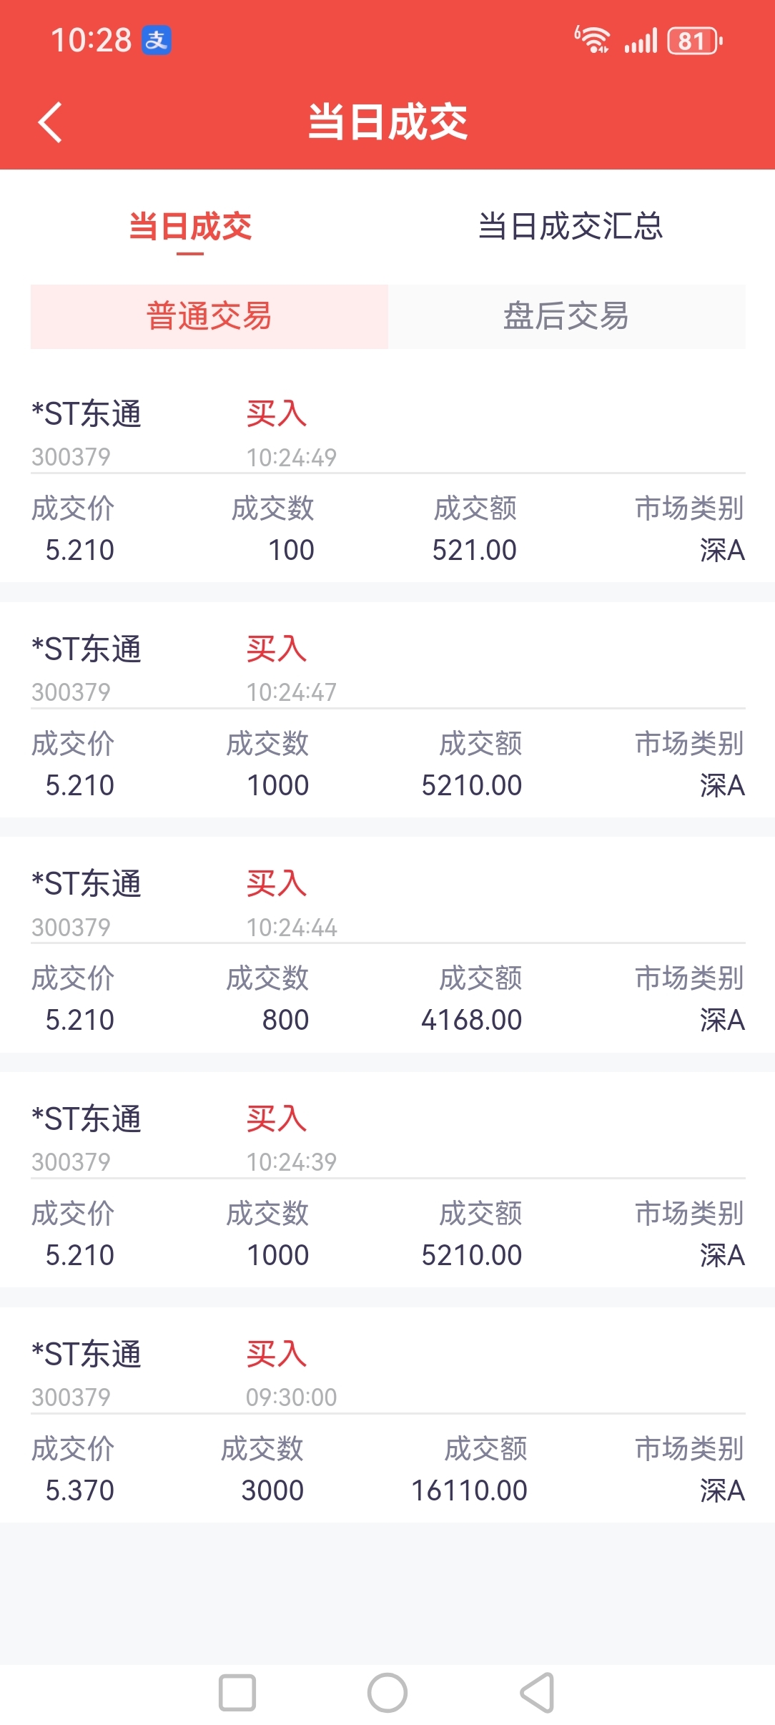The height and width of the screenshot is (1725, 775).
Task: Open the trade record at 10:24:39
Action: pos(387,1179)
